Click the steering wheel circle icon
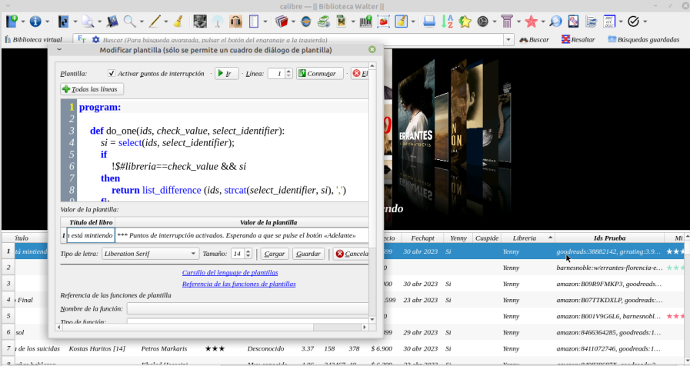690x366 pixels. (483, 21)
